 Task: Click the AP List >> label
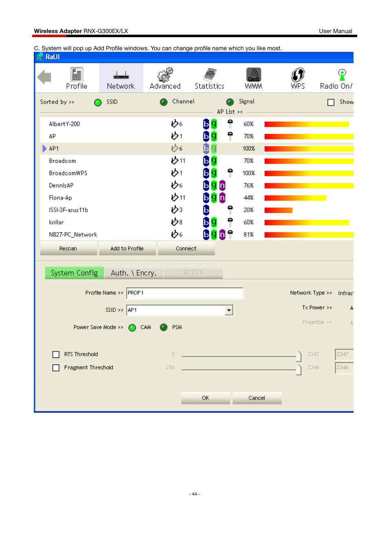tap(230, 112)
